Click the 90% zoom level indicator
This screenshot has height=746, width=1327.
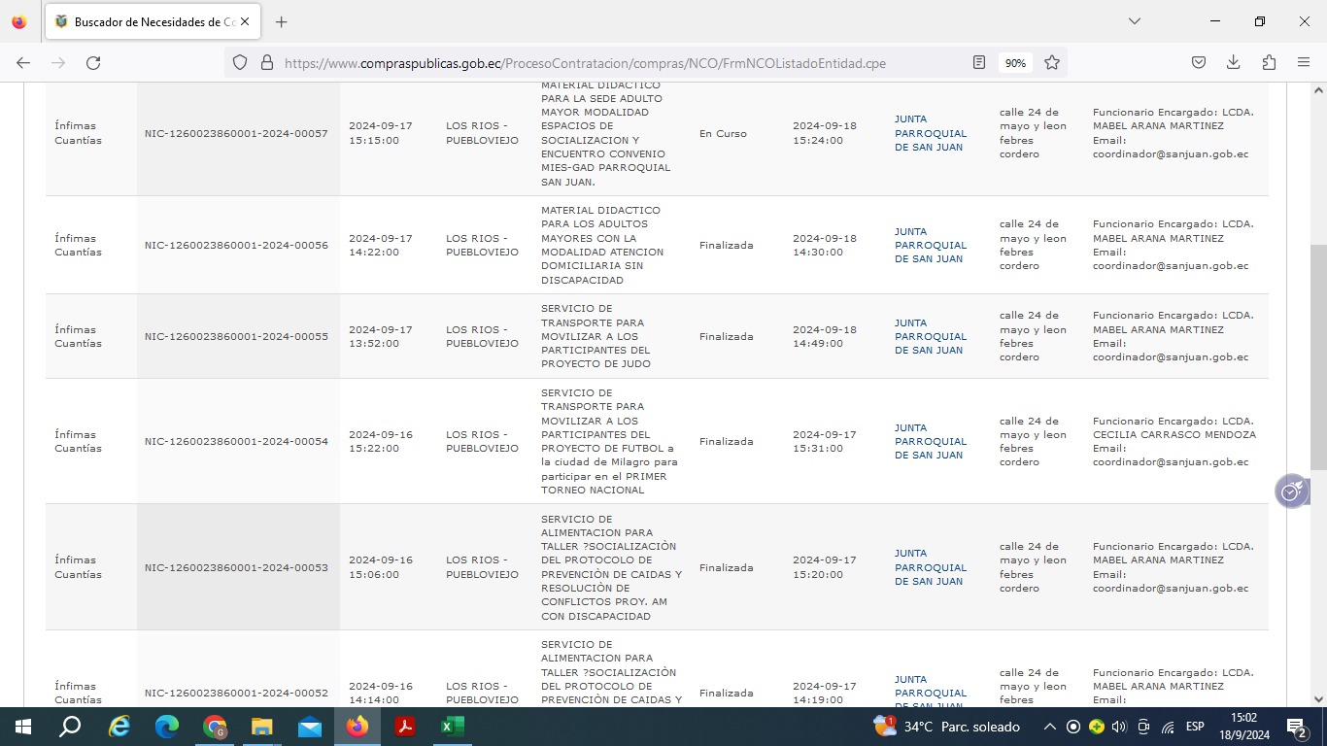[x=1015, y=63]
